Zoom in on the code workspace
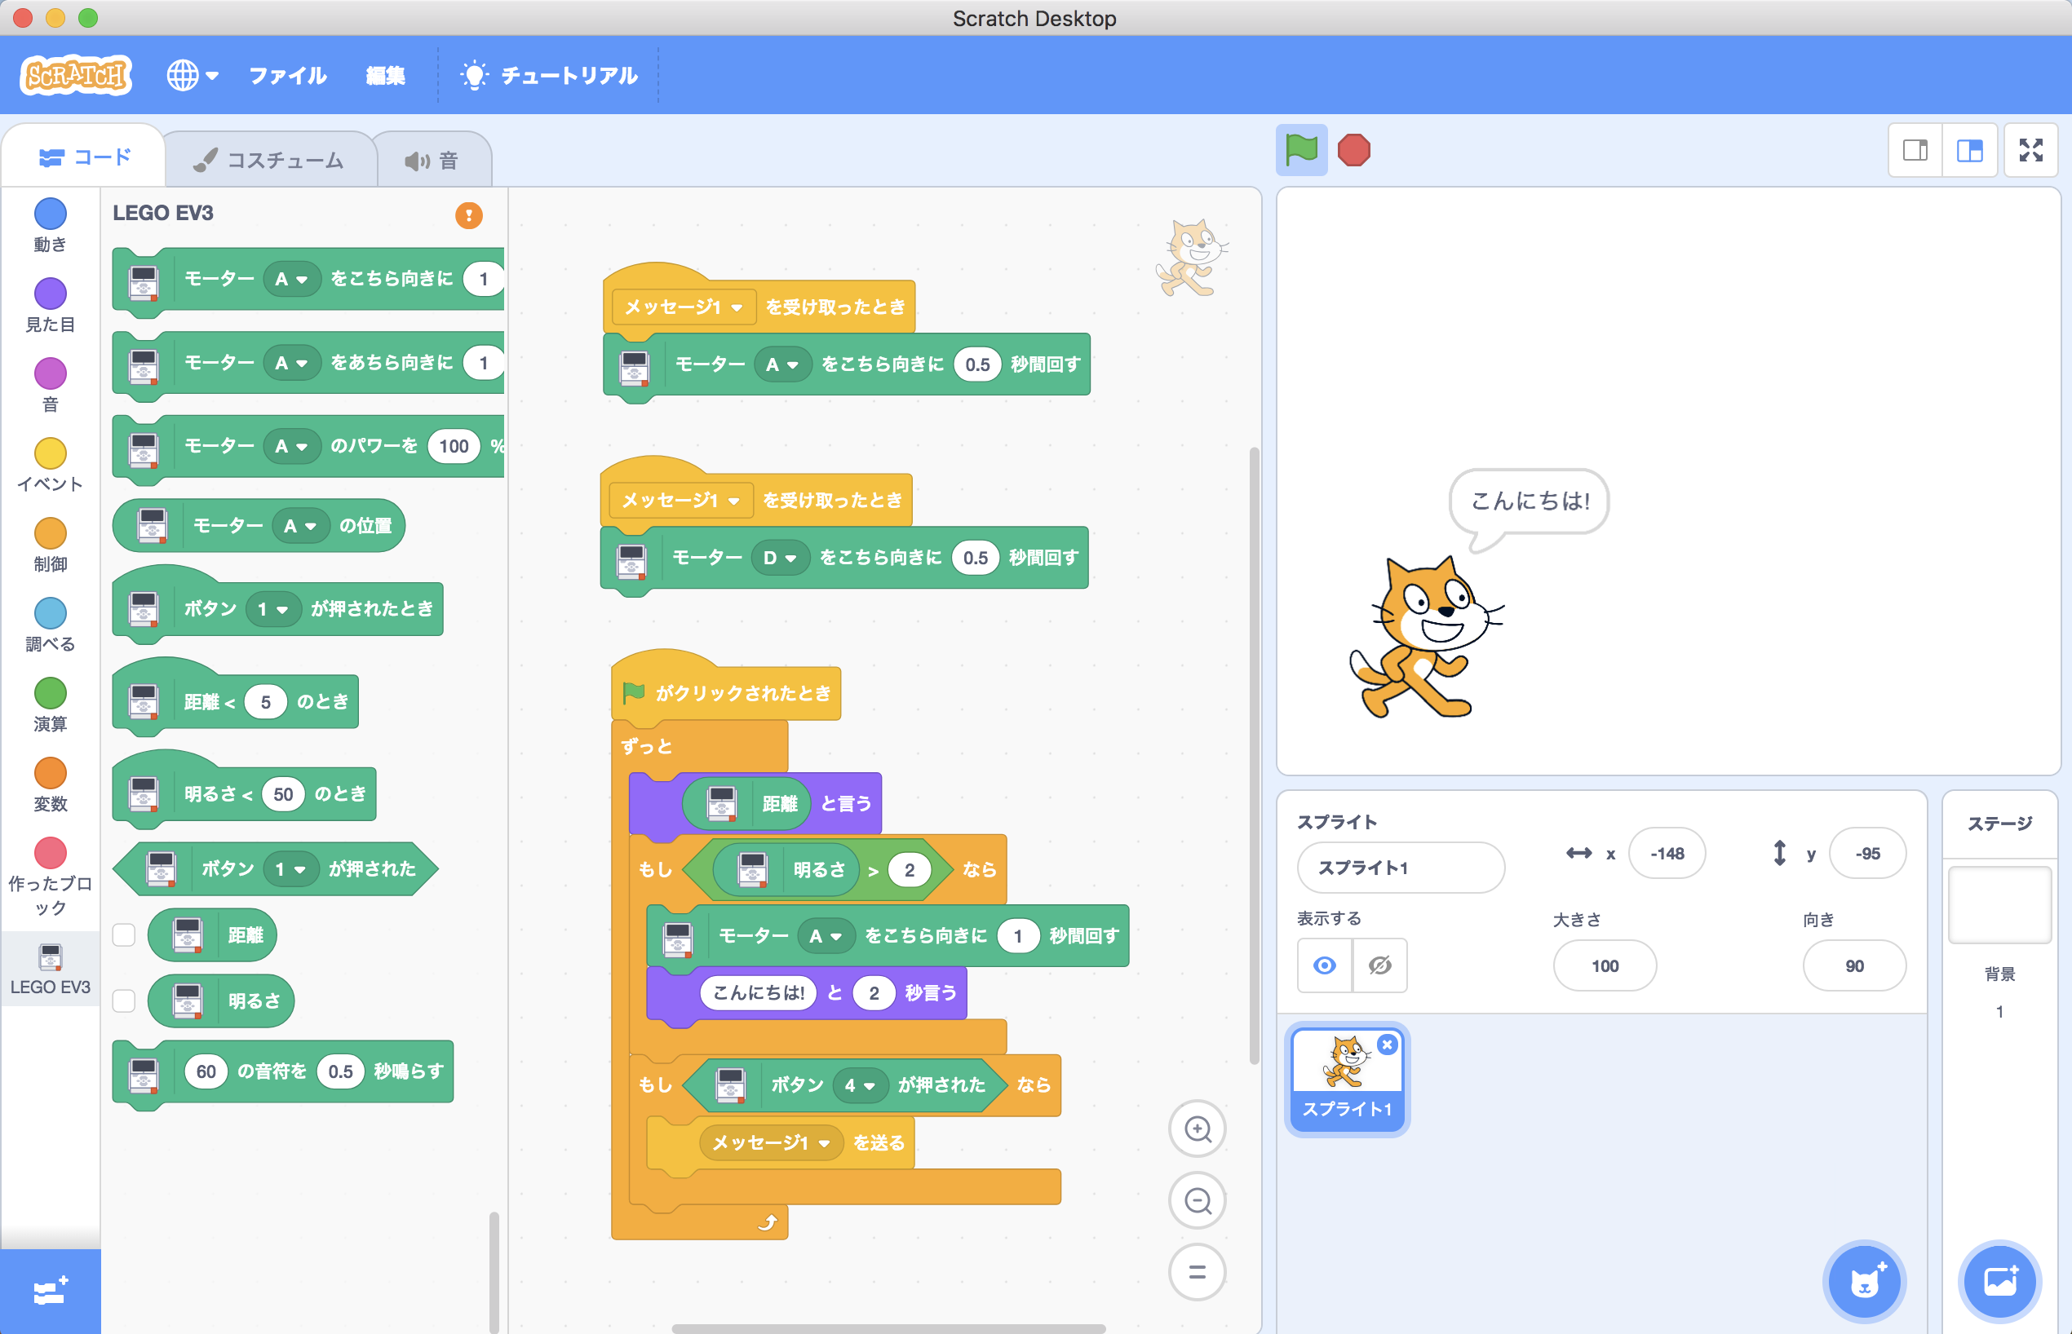2072x1334 pixels. tap(1198, 1129)
